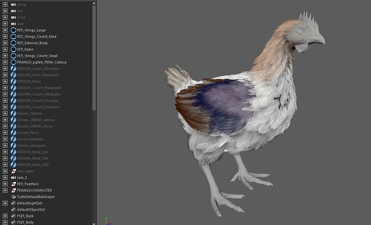The image size is (371, 225).
Task: Click the cam_2 camera icon
Action: tap(13, 178)
